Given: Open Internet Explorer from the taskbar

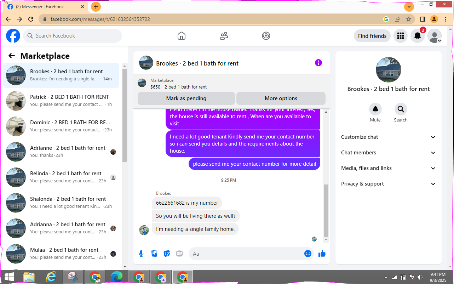Looking at the screenshot, I should 51,277.
